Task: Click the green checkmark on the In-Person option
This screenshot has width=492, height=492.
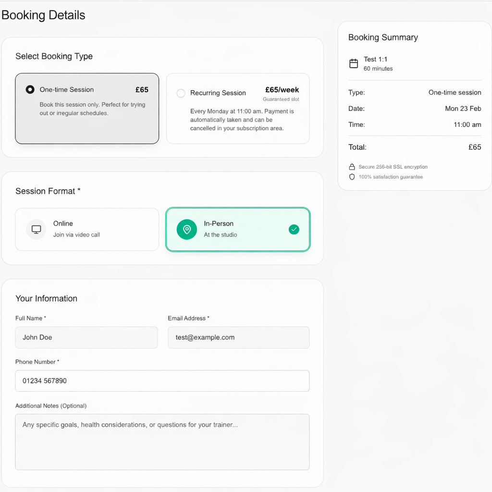Action: pyautogui.click(x=294, y=229)
